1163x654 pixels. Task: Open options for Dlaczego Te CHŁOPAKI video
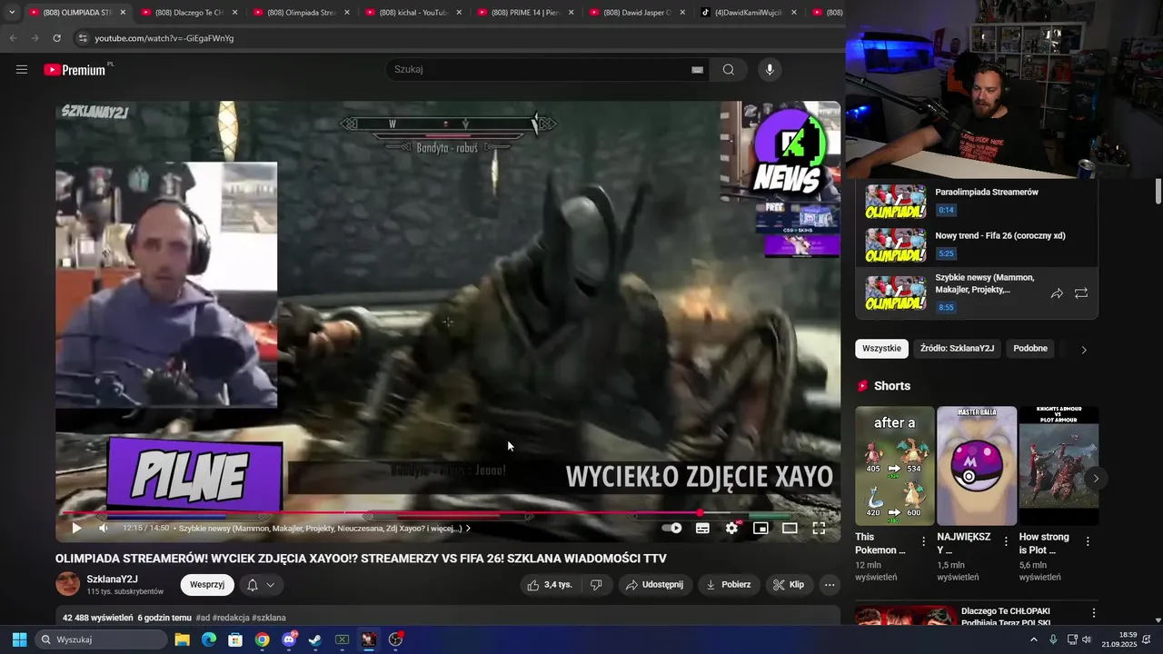click(x=1094, y=613)
